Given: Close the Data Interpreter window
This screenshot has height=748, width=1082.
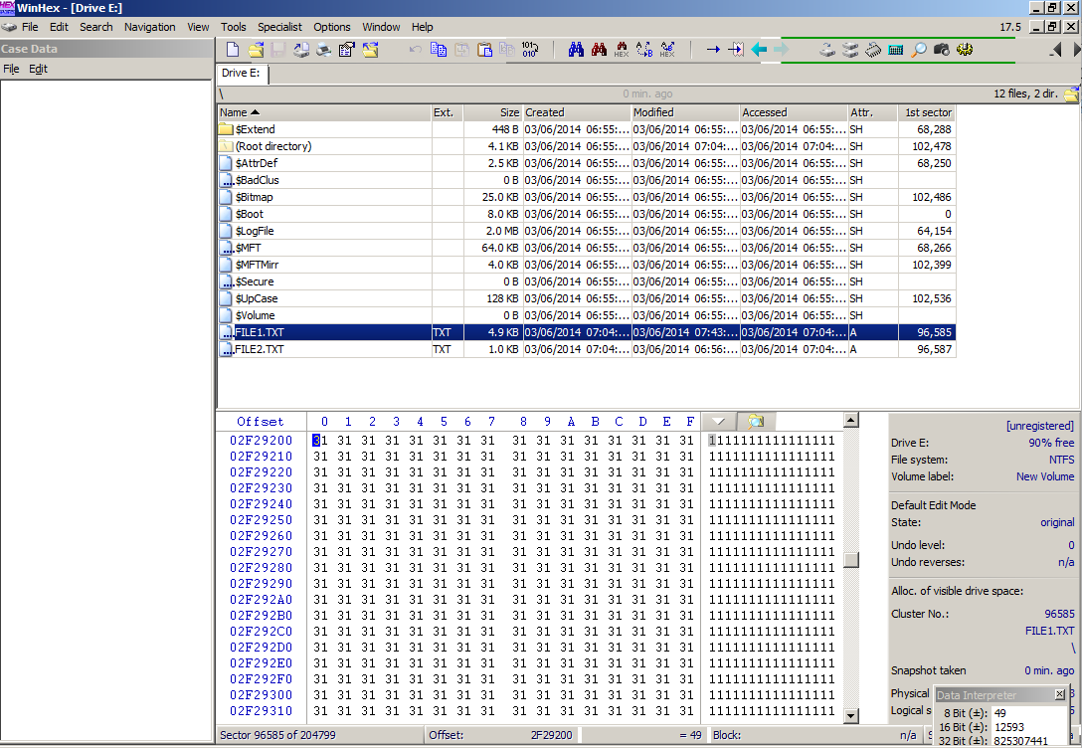Looking at the screenshot, I should click(1059, 694).
